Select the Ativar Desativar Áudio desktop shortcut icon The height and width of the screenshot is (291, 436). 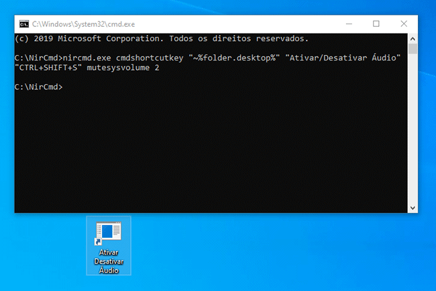[109, 233]
